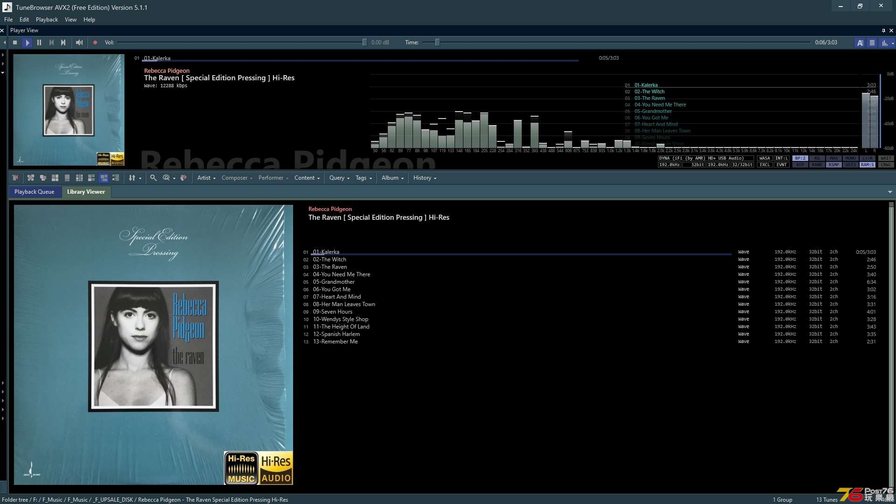Toggle the MAX indicator
Viewport: 896px width, 504px height.
pos(834,158)
